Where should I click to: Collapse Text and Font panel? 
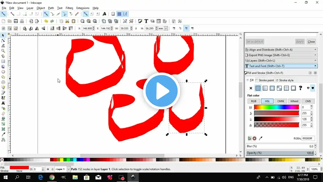tap(281, 66)
